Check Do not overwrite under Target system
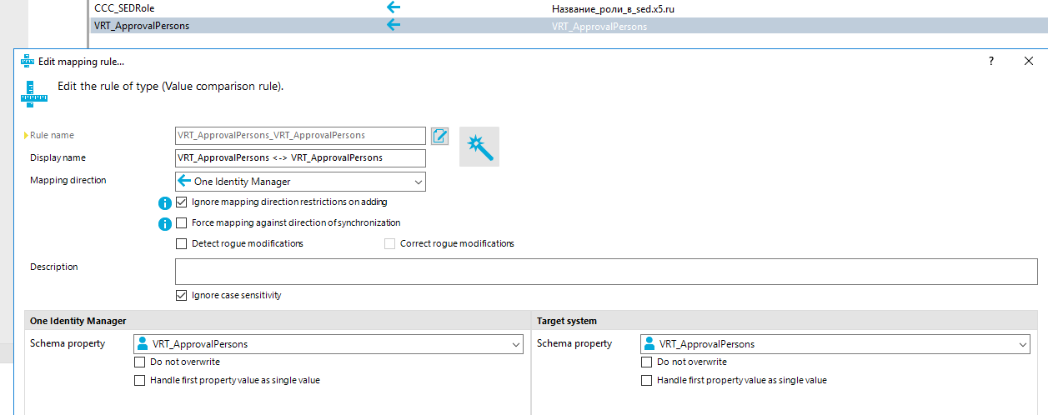Image resolution: width=1048 pixels, height=415 pixels. tap(647, 362)
